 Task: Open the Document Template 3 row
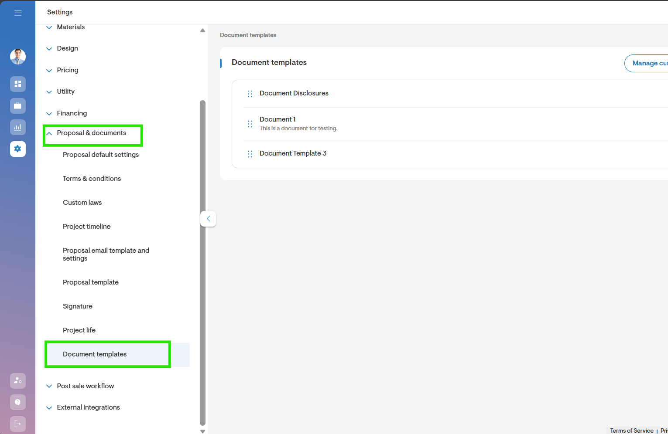pyautogui.click(x=456, y=154)
